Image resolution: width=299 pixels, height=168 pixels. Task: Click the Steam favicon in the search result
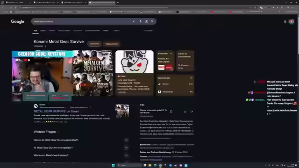pos(36,106)
